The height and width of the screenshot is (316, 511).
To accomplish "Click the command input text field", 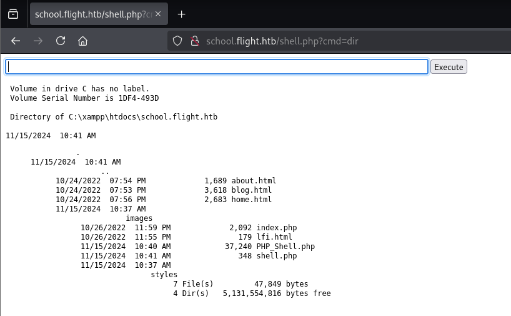I will coord(217,67).
